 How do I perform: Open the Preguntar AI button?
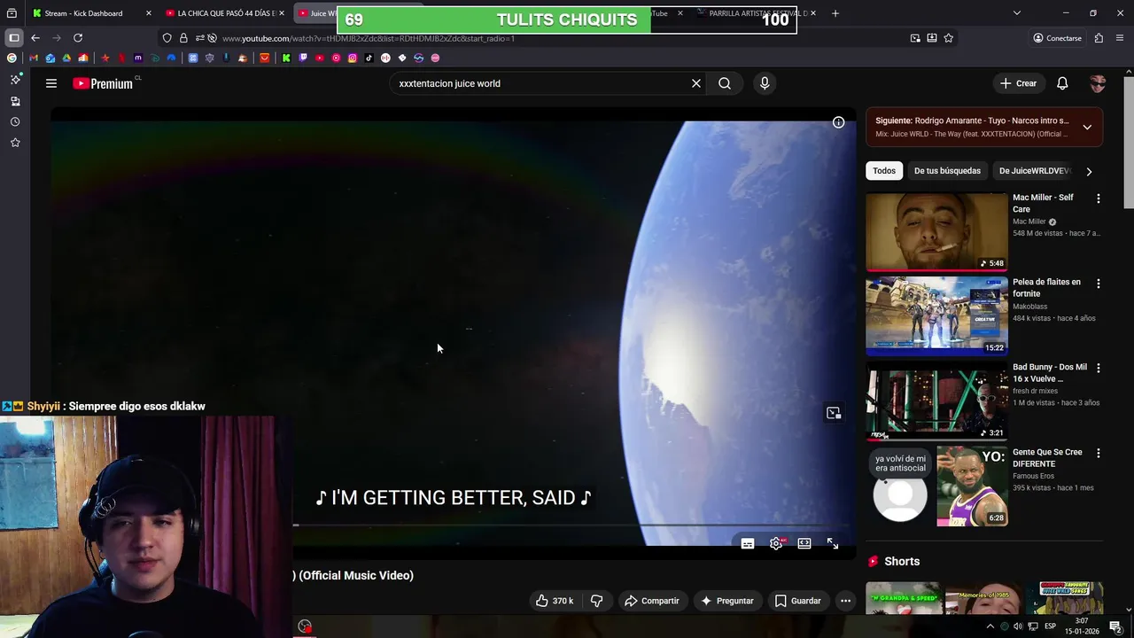coord(726,601)
